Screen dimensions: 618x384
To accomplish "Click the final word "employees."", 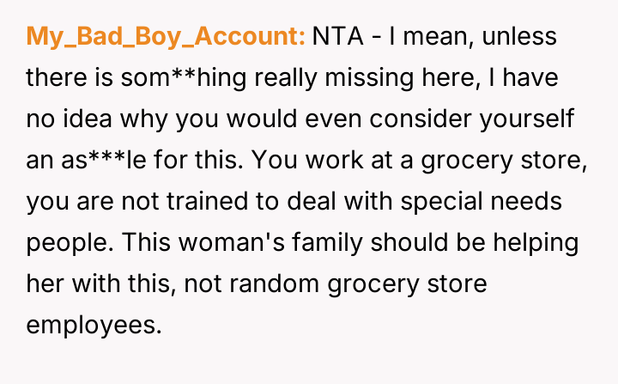I will coord(93,326).
